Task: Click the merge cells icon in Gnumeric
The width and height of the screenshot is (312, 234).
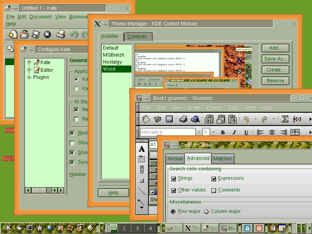Action: 295,132
